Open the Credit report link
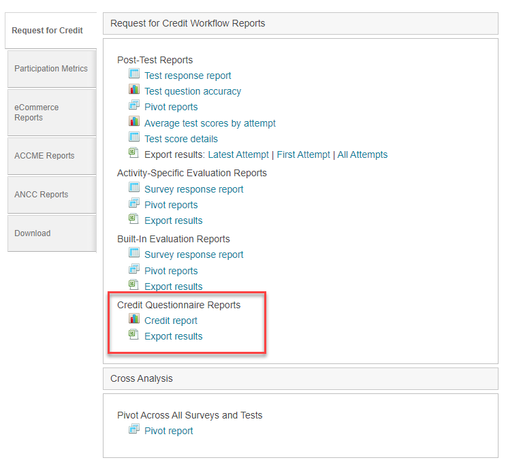This screenshot has height=475, width=506. tap(171, 321)
